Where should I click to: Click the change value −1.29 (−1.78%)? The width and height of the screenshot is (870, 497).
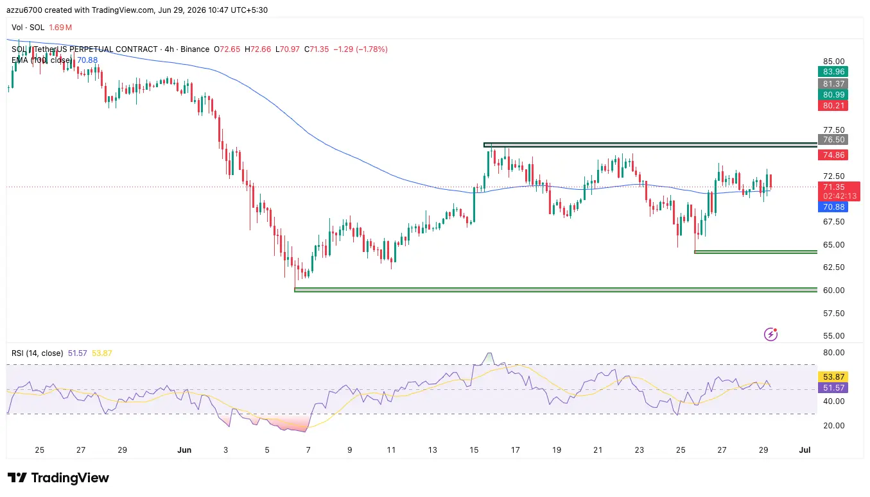click(x=361, y=49)
